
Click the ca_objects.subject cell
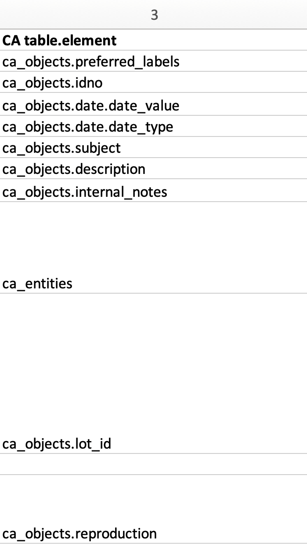[x=61, y=148]
